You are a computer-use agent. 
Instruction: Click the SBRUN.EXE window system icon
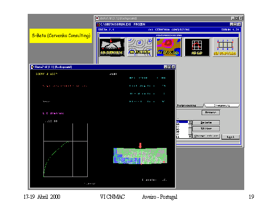click(99, 24)
